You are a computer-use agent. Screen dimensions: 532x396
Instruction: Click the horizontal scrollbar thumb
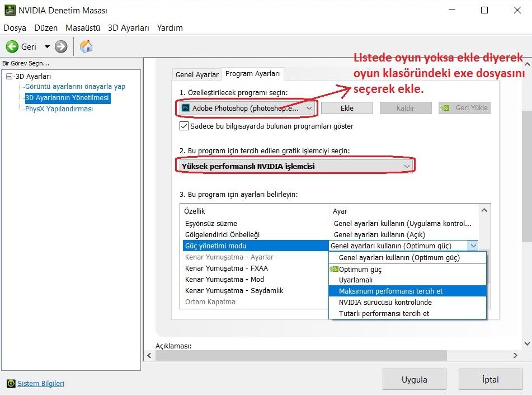point(301,355)
